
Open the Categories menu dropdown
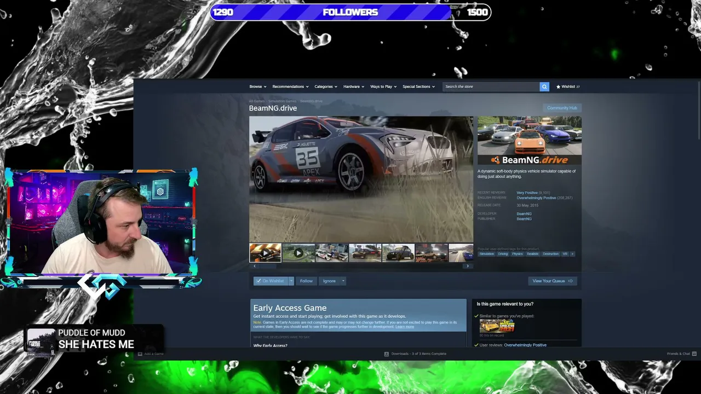click(326, 86)
